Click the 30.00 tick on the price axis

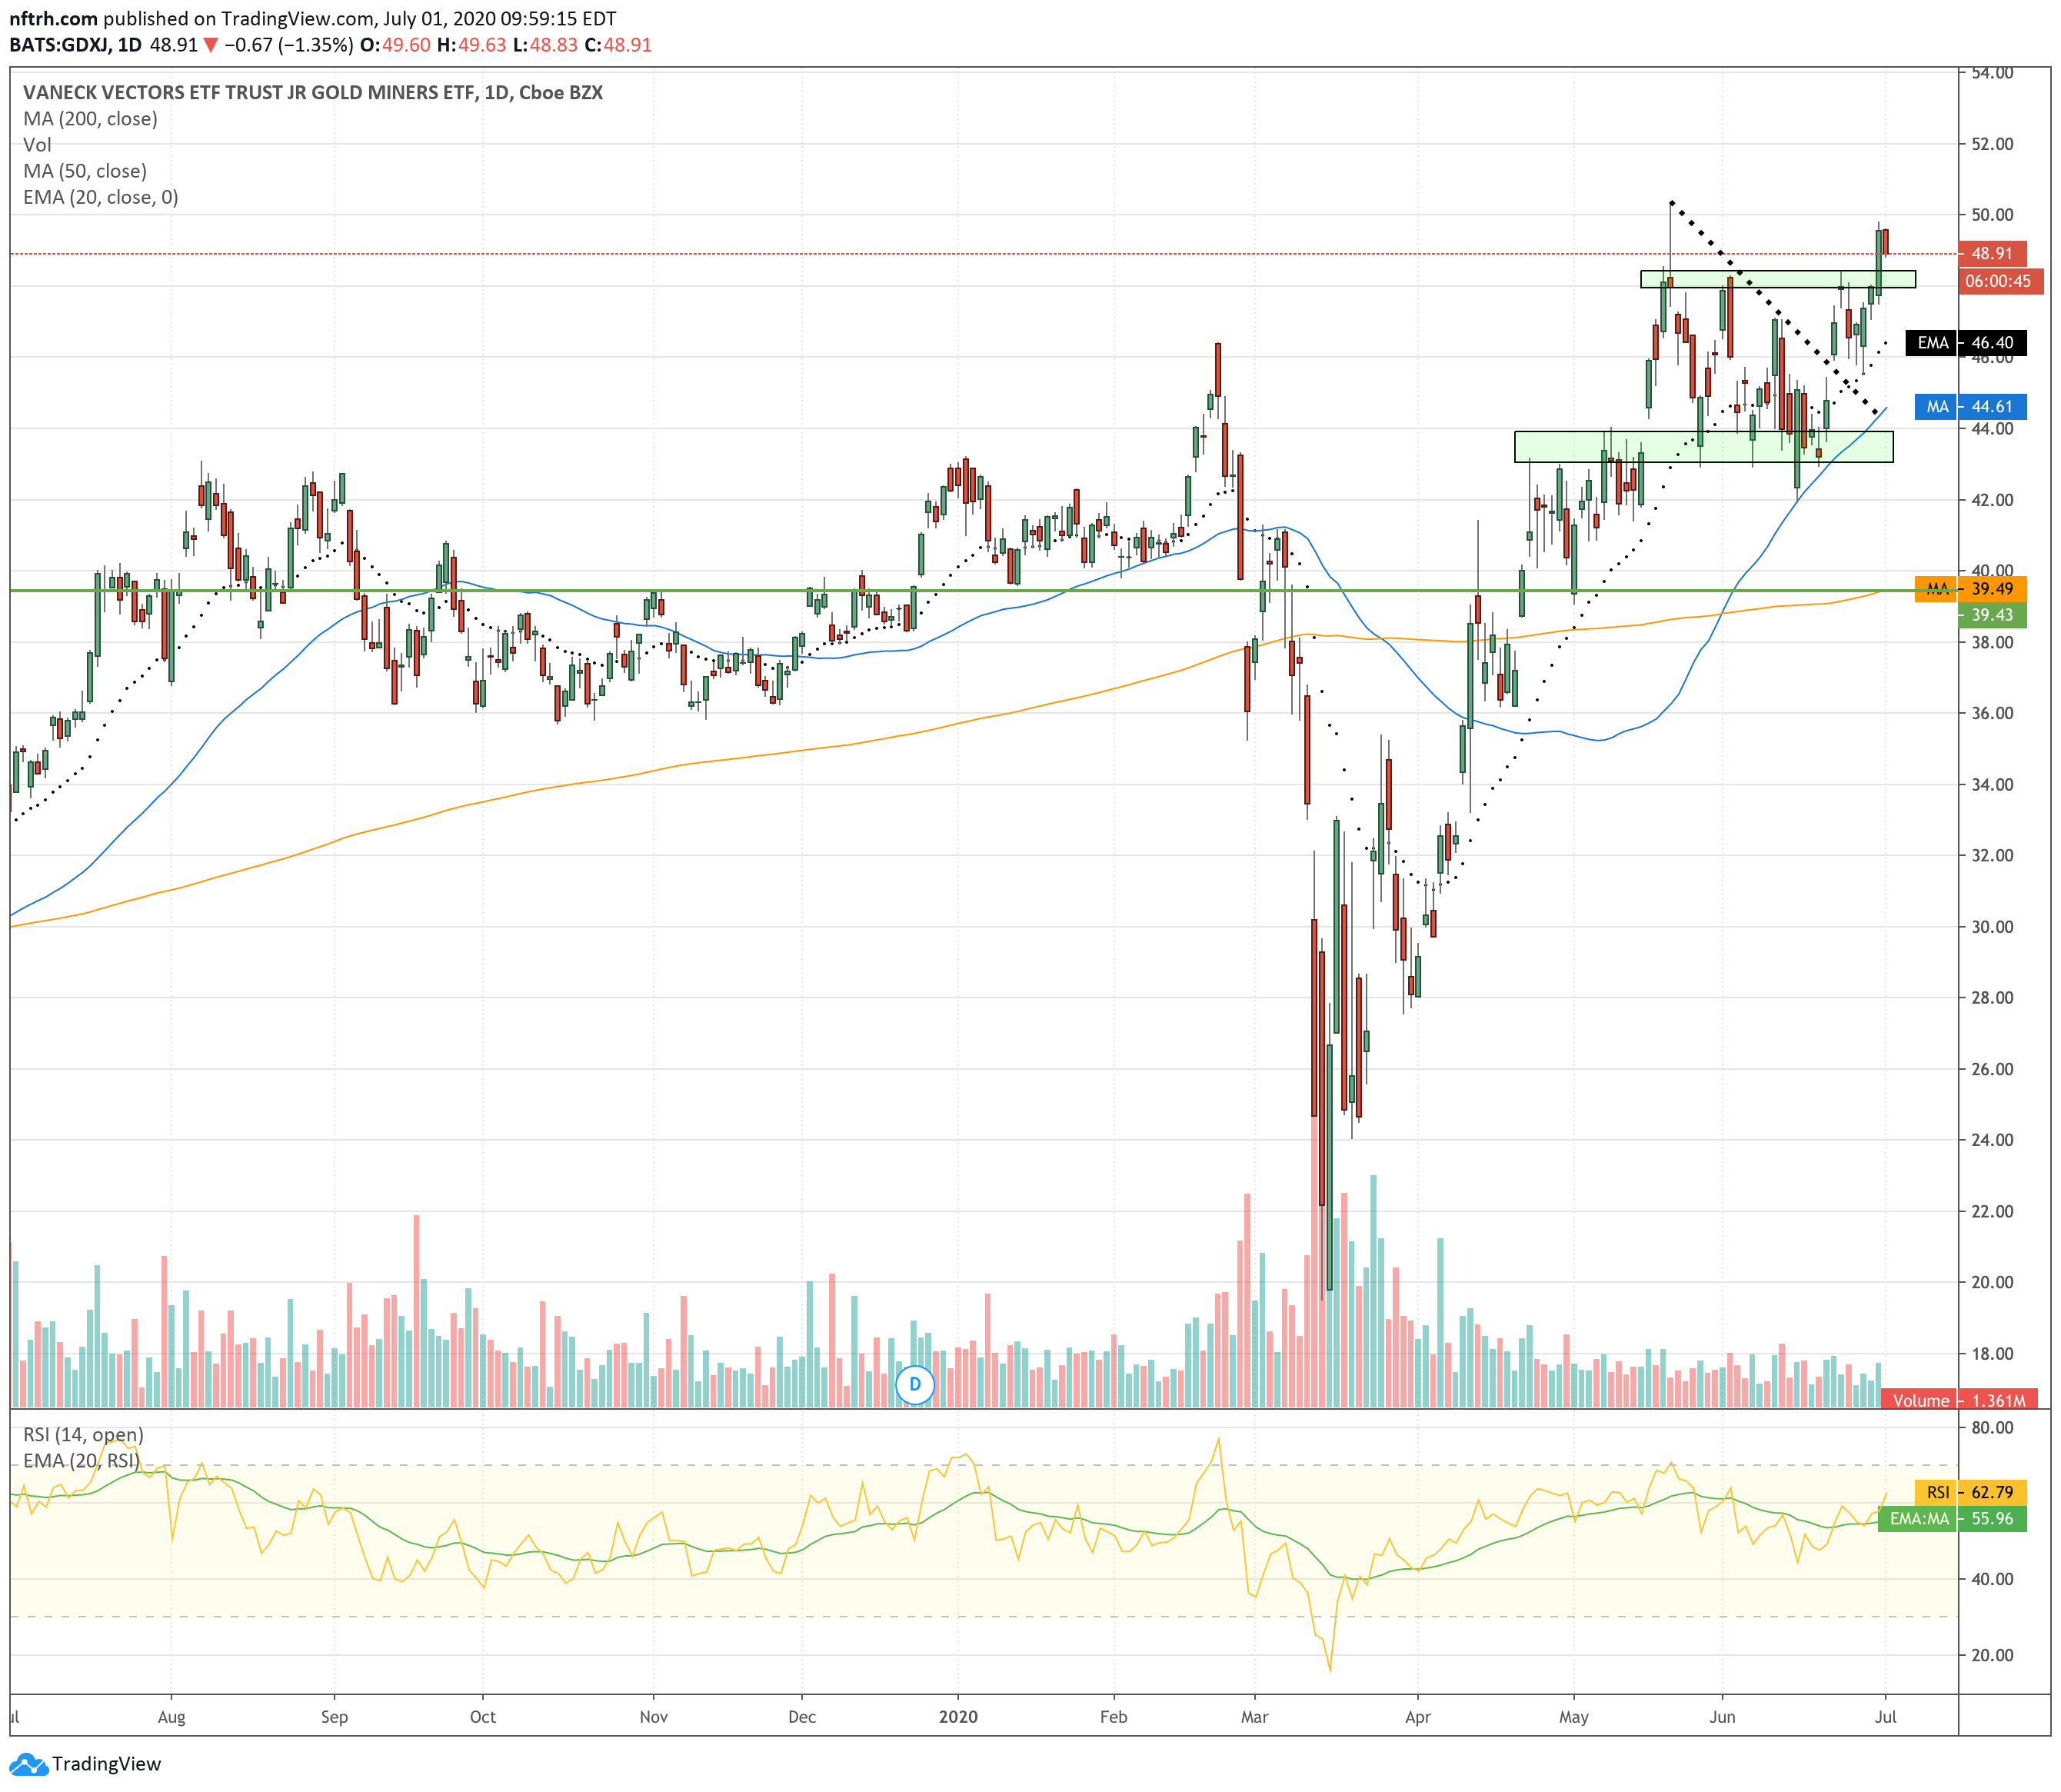(1992, 927)
